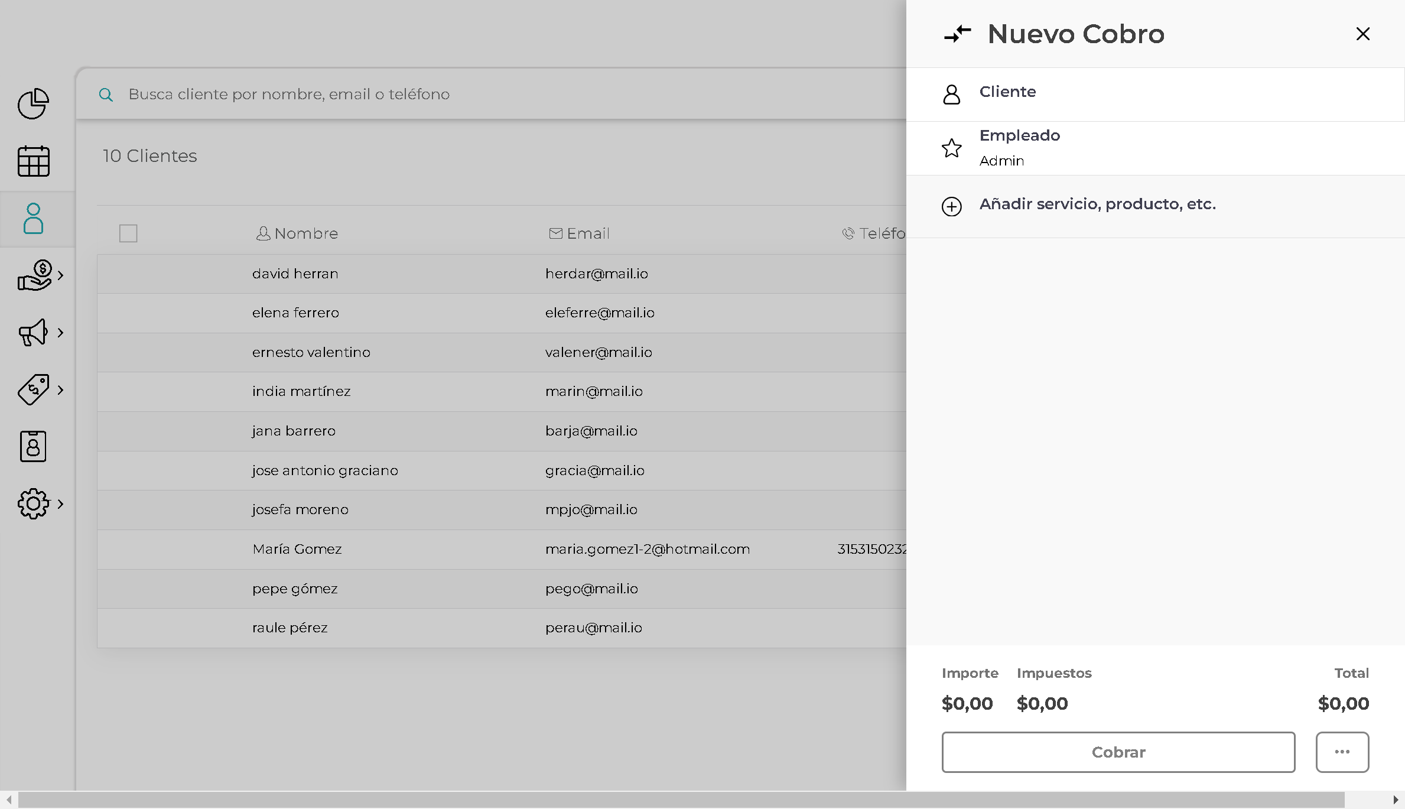Click the Total amount $0,00

1343,703
